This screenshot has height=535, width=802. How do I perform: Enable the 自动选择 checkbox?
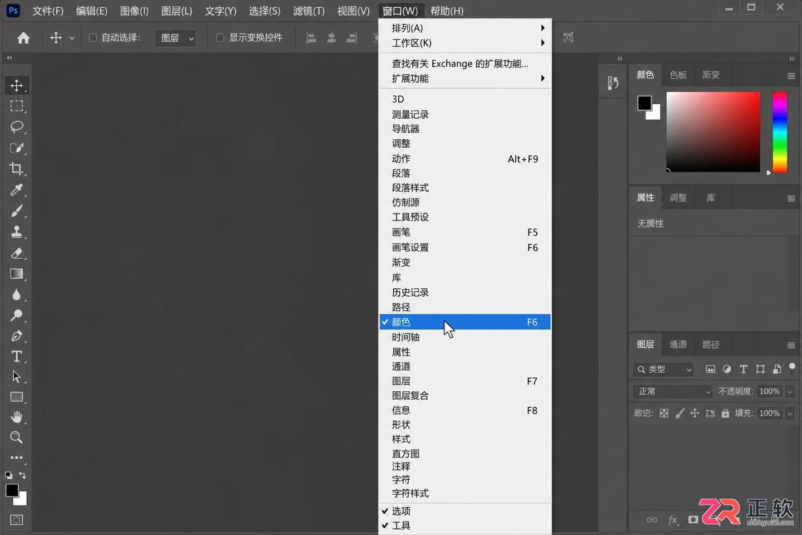pos(93,38)
